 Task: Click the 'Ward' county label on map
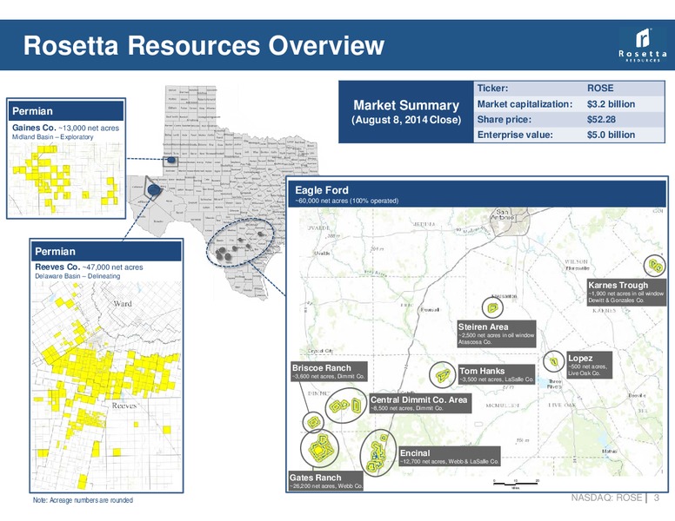pos(123,304)
